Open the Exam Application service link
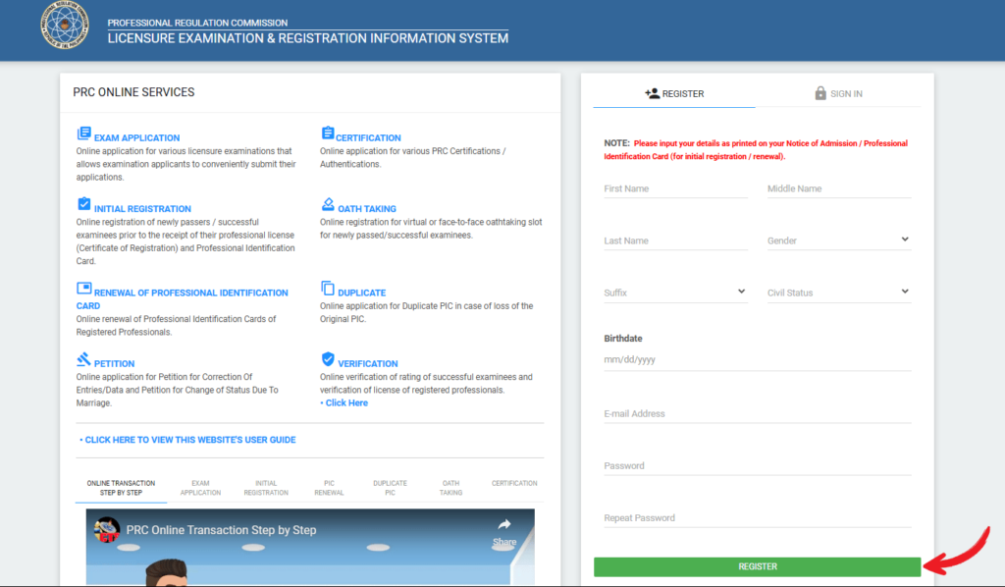Viewport: 1005px width, 587px height. coord(136,137)
